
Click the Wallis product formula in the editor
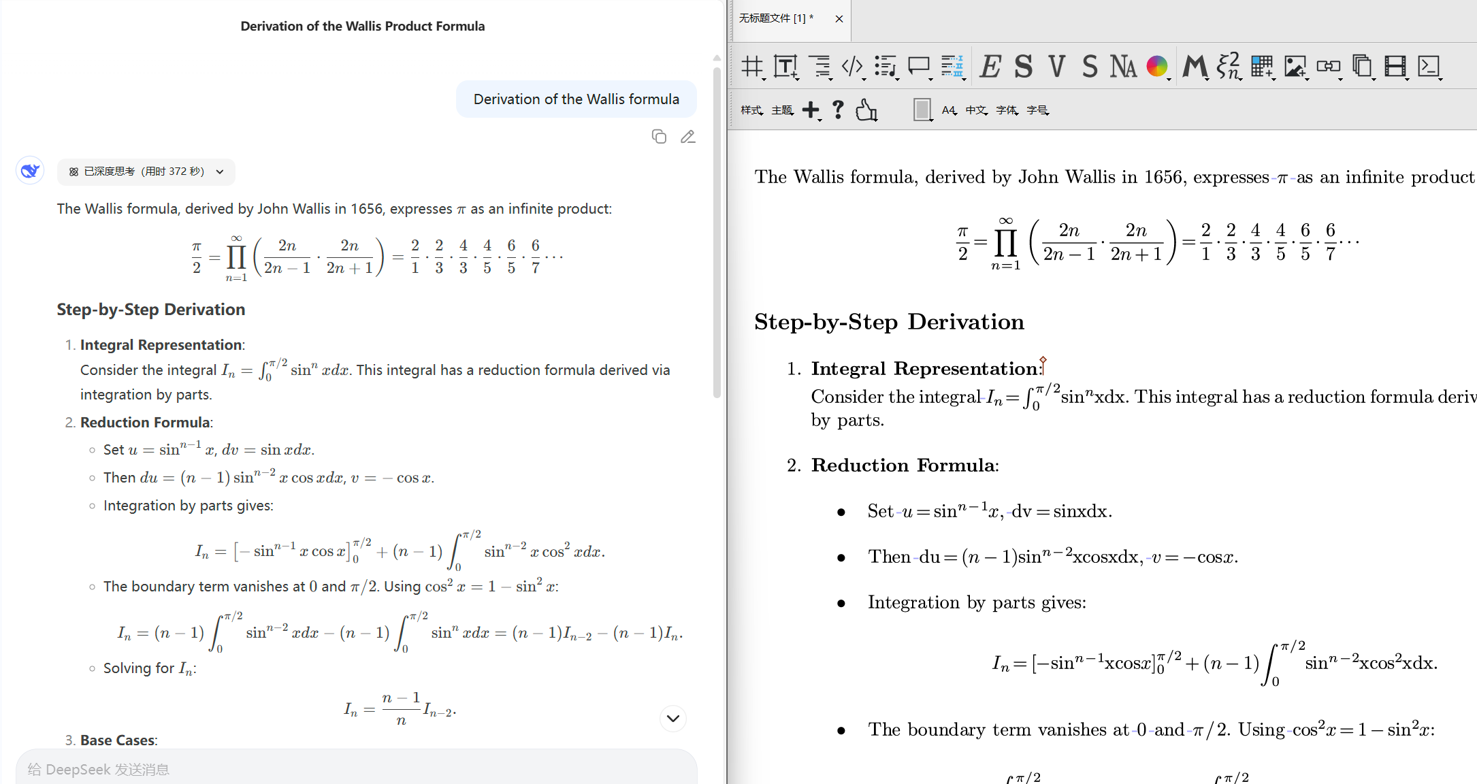coord(1157,244)
